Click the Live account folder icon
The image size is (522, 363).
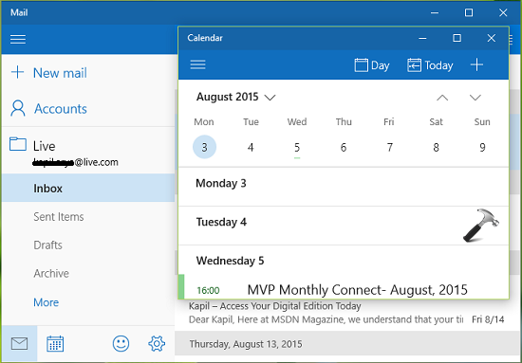18,144
